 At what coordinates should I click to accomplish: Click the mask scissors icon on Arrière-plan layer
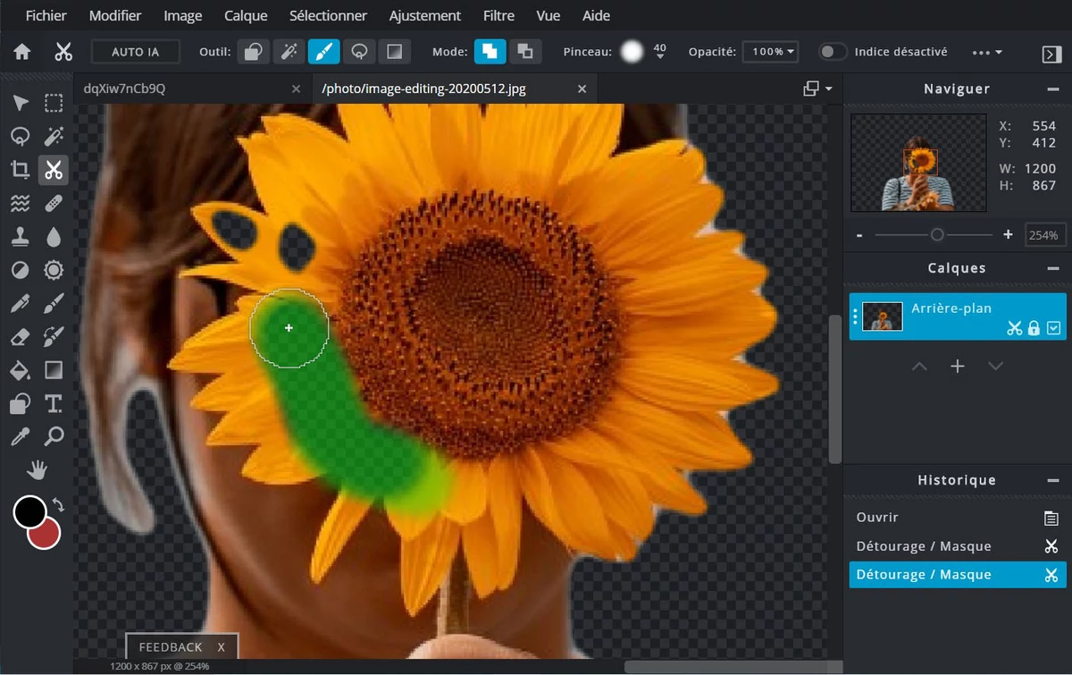[1014, 328]
